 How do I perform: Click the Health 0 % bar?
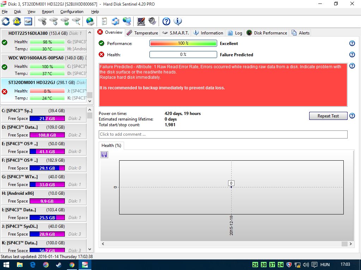183,54
